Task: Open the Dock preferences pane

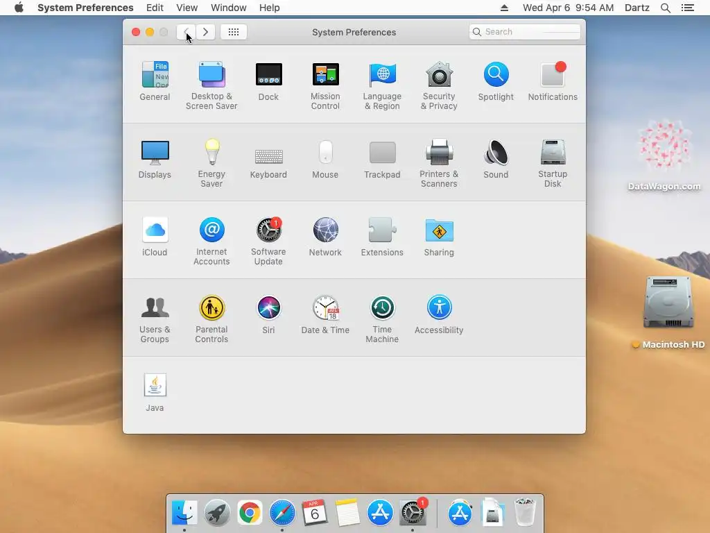Action: (x=268, y=81)
